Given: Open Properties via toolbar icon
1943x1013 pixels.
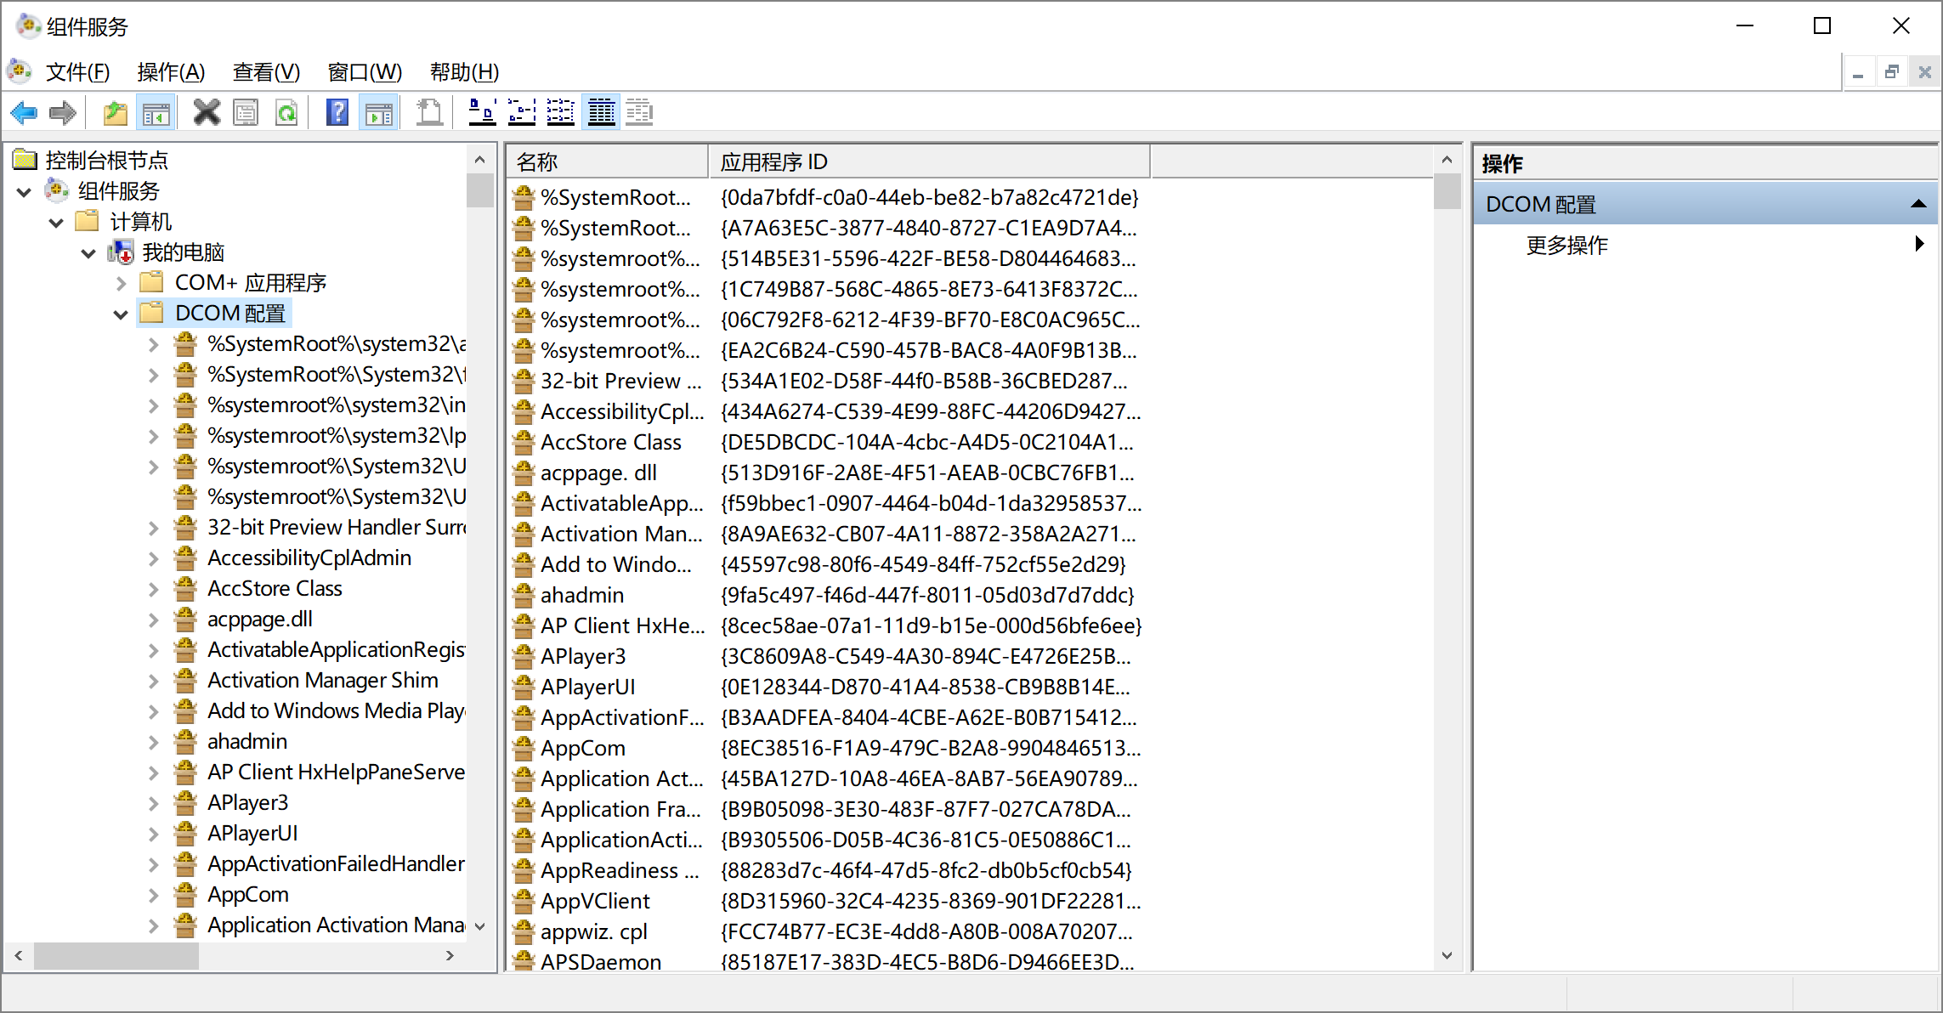Looking at the screenshot, I should tap(246, 112).
